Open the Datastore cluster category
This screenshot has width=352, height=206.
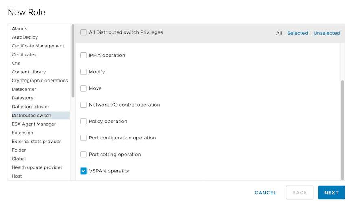click(31, 107)
